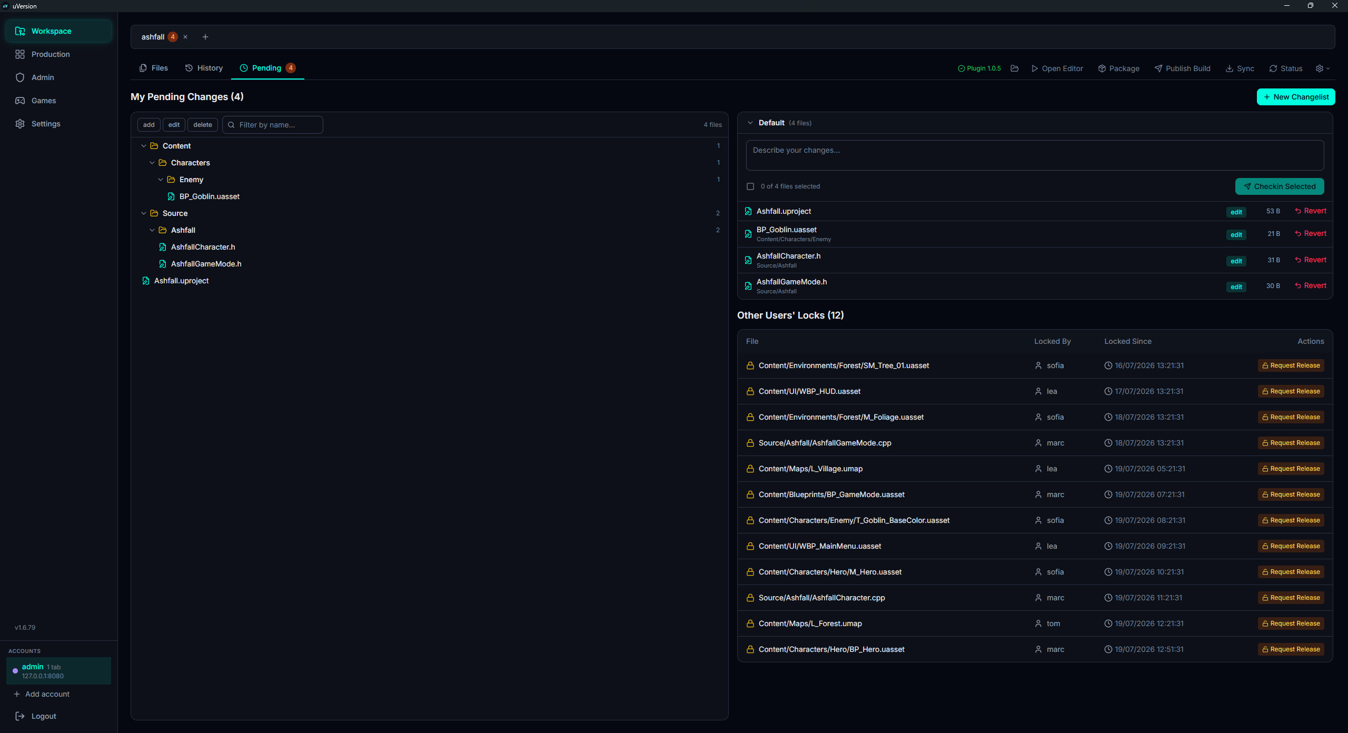This screenshot has height=733, width=1348.
Task: Create a New Changelist
Action: (x=1296, y=97)
